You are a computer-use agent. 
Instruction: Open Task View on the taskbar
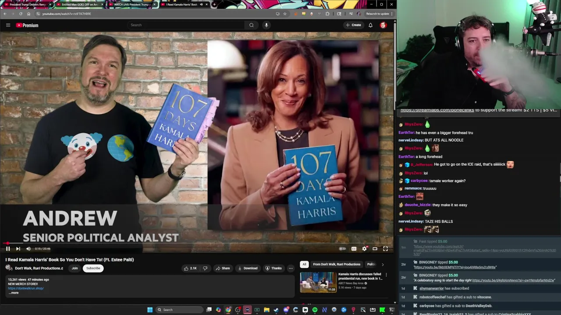point(209,310)
